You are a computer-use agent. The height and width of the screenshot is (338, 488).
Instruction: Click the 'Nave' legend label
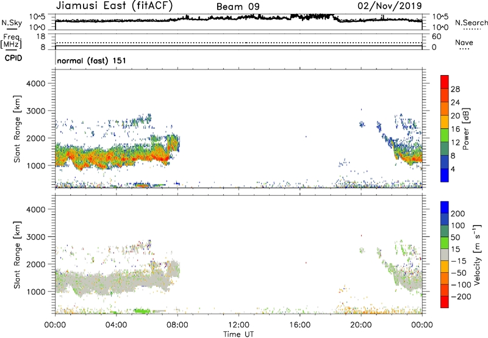tap(464, 43)
